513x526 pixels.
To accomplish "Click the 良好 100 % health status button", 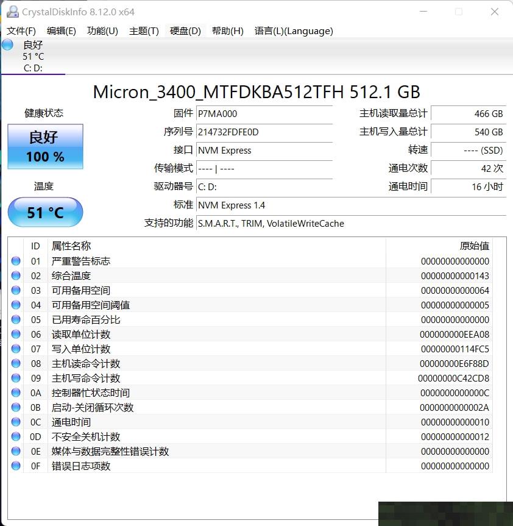I will (45, 147).
